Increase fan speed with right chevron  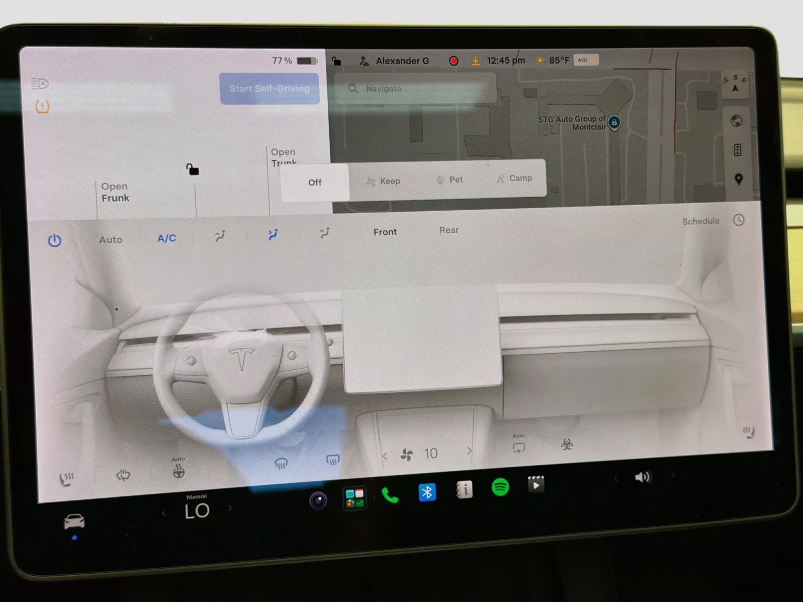tap(469, 450)
